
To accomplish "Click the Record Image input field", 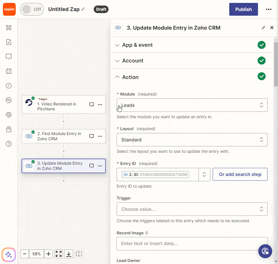I will [x=192, y=244].
